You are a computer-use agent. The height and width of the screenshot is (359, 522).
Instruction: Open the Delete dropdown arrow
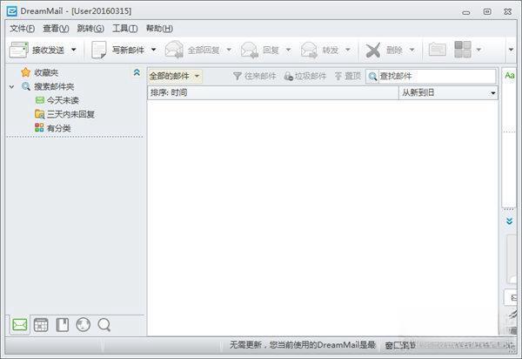[x=412, y=50]
